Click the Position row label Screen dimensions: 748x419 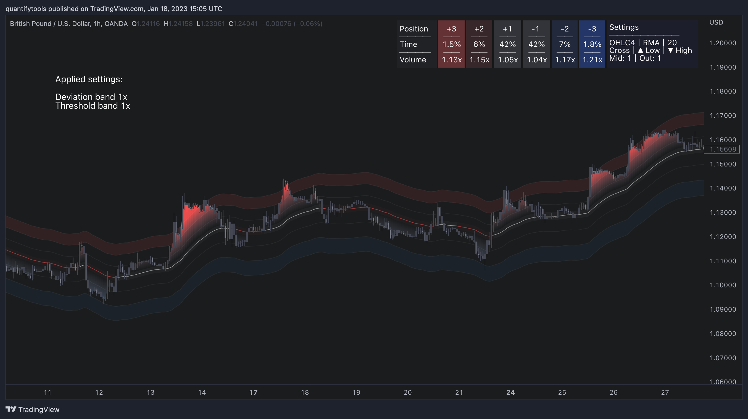click(414, 29)
